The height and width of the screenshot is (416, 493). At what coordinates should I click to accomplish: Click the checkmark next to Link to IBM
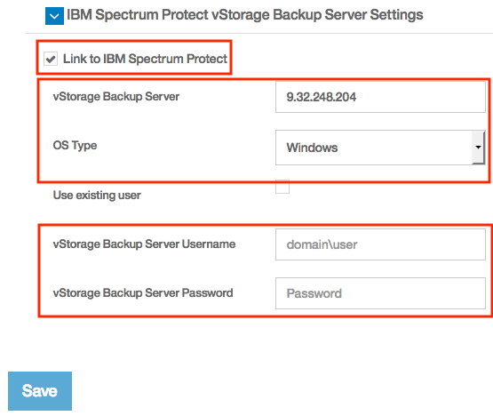click(51, 59)
